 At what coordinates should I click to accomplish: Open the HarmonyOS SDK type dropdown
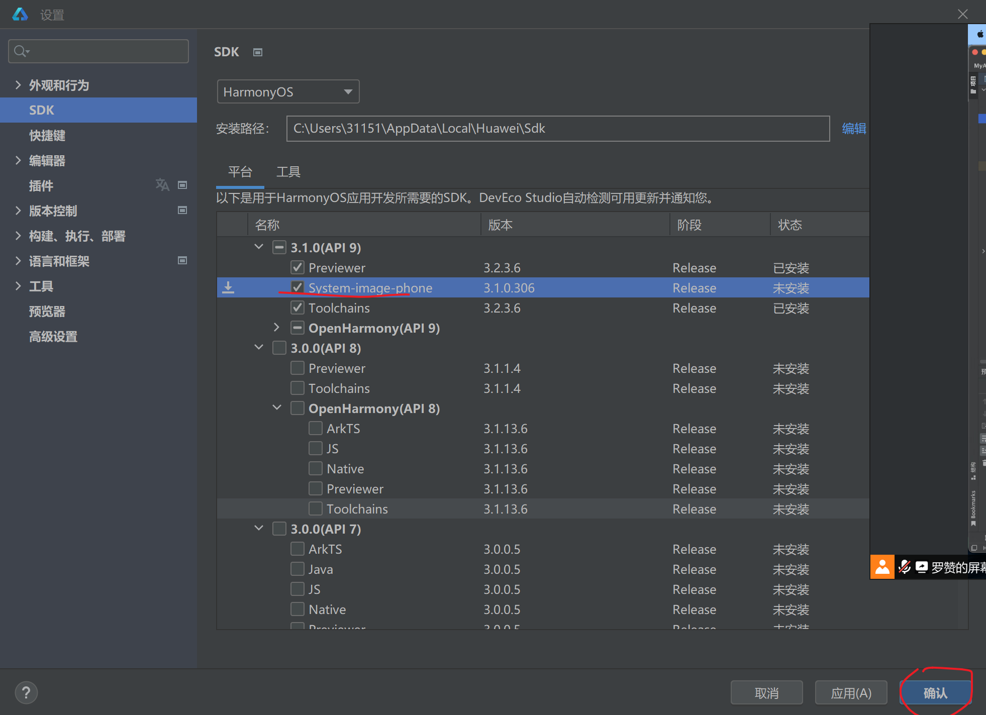(x=288, y=92)
